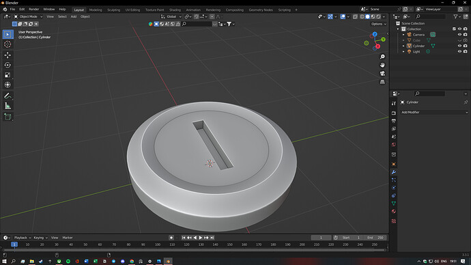471x265 pixels.
Task: Open the World properties tab
Action: point(394,145)
